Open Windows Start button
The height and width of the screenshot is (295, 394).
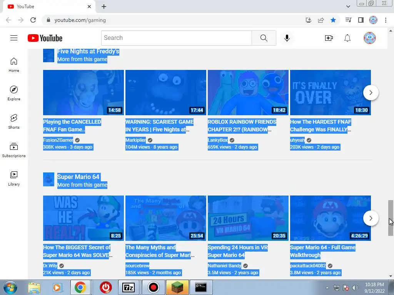[x=10, y=287]
